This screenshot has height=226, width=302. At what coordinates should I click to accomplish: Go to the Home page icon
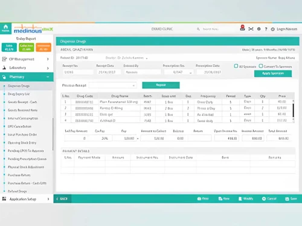(x=5, y=28)
